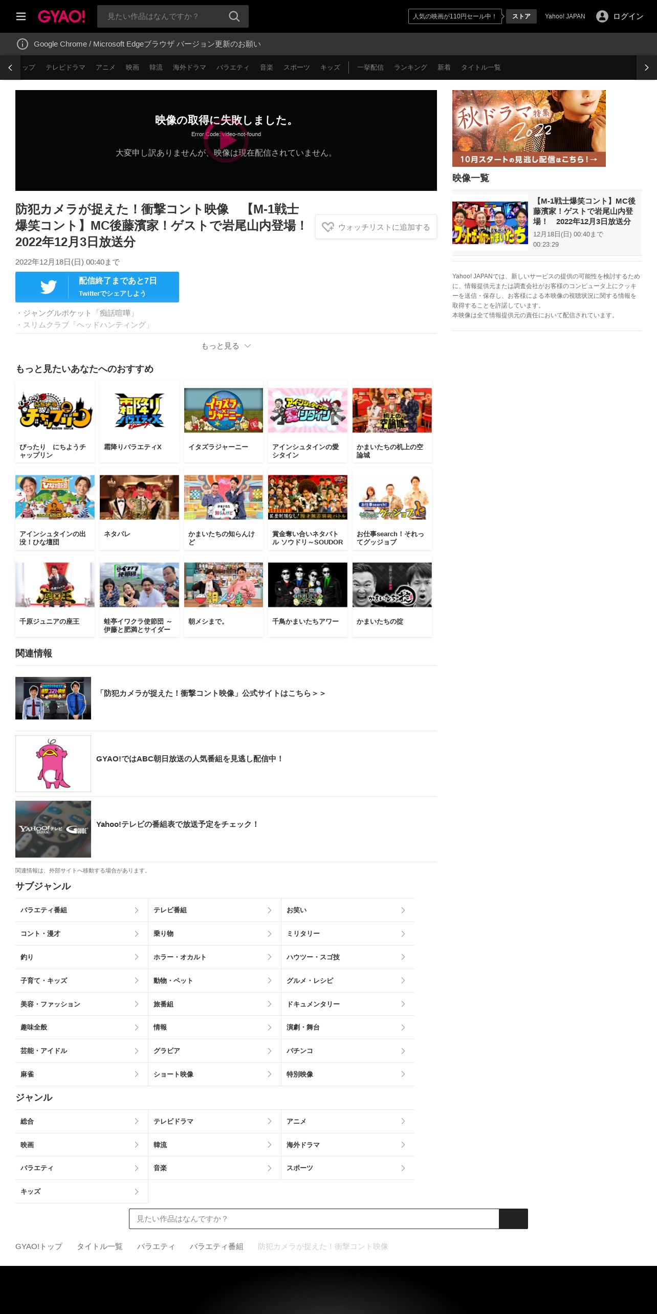Open かまいたちの机上の空論城 card
The image size is (657, 1314).
(392, 422)
